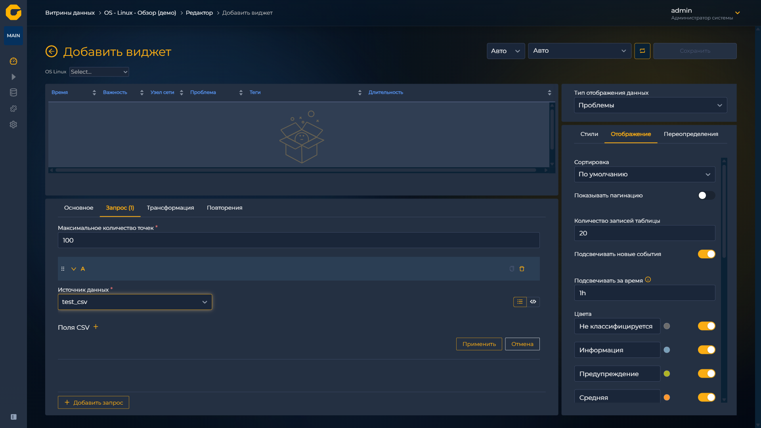Delete query A with trash icon

(522, 269)
